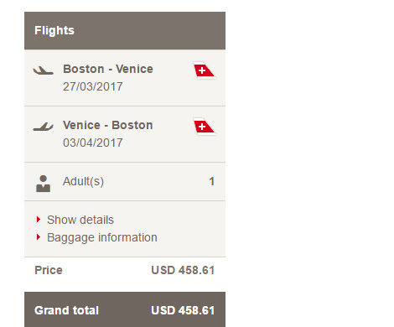Click the outbound date 27/03/2017
This screenshot has height=327, width=394.
[93, 86]
